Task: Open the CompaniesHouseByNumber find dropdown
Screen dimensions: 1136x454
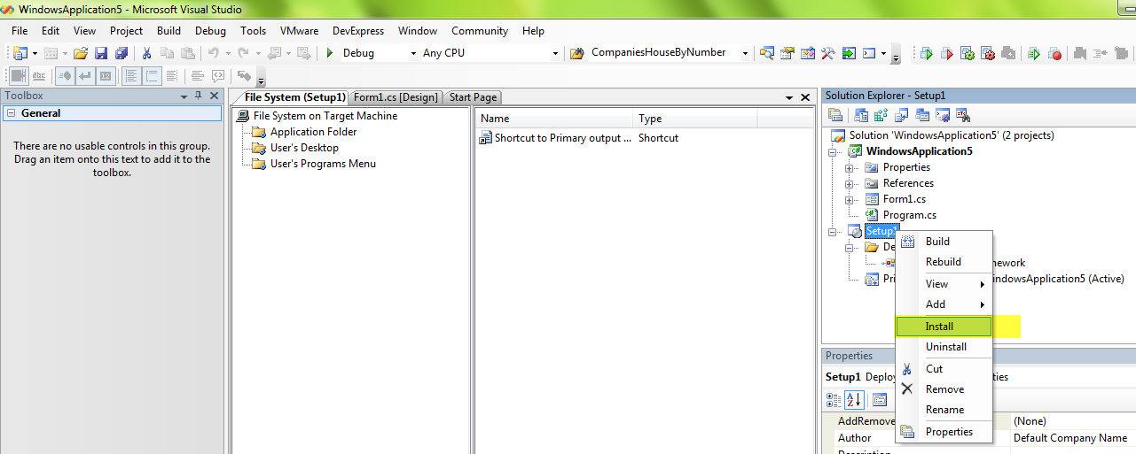Action: (744, 53)
